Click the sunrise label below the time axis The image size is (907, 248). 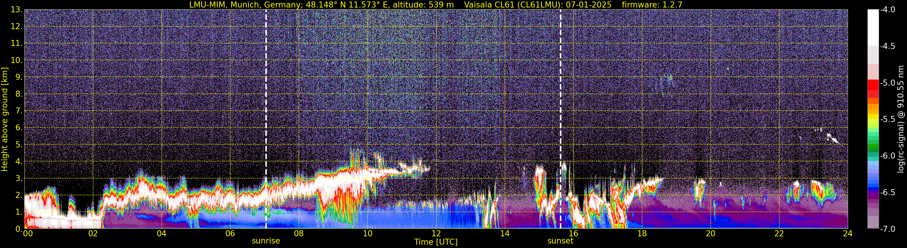pos(266,241)
